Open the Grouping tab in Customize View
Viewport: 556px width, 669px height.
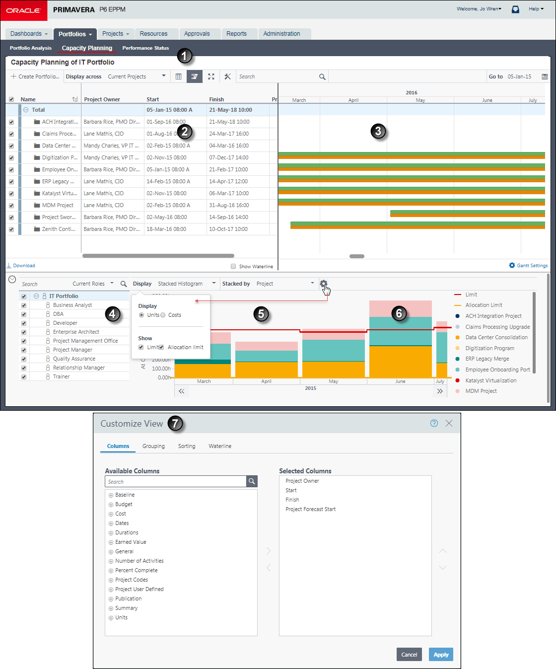(x=153, y=446)
